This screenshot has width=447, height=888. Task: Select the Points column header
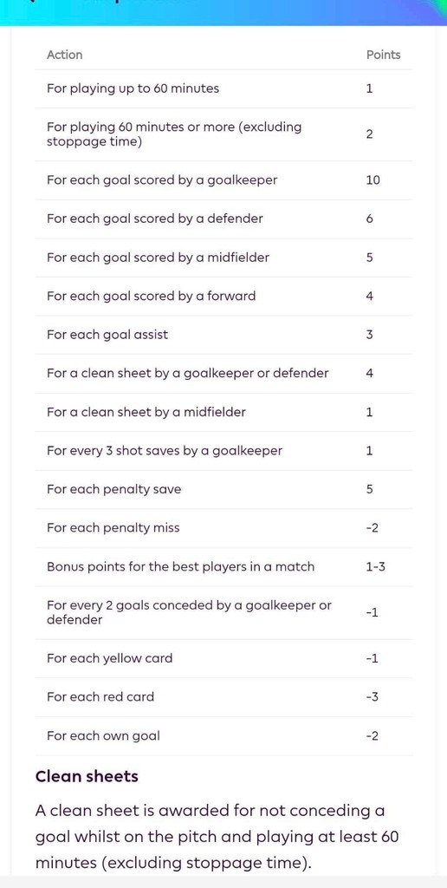tap(383, 55)
